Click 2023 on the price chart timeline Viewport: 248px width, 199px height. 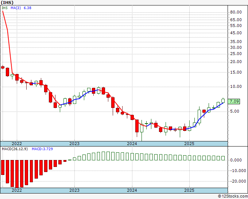click(x=74, y=144)
